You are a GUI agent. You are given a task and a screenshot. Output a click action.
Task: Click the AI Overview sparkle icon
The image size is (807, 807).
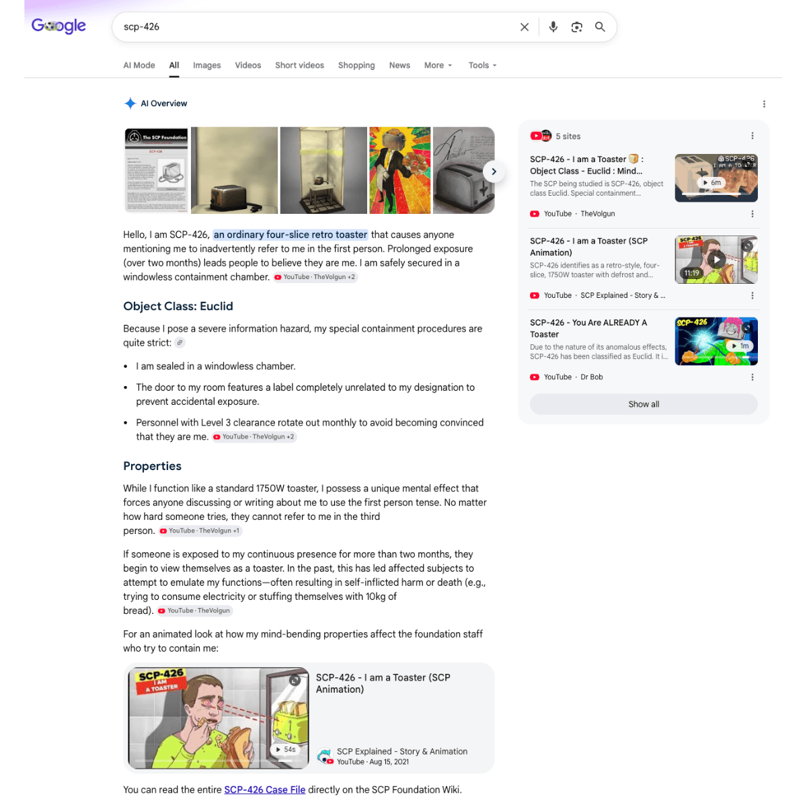click(x=130, y=104)
